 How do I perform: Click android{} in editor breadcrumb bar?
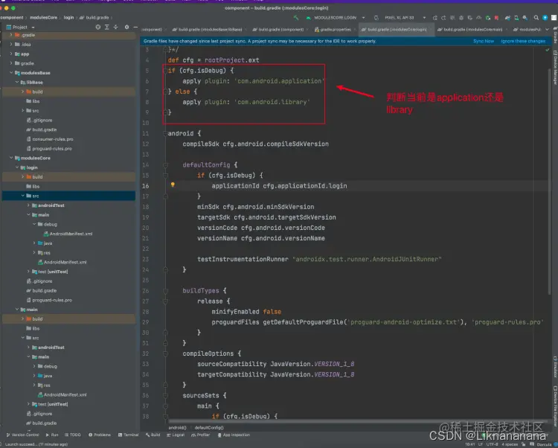[177, 427]
